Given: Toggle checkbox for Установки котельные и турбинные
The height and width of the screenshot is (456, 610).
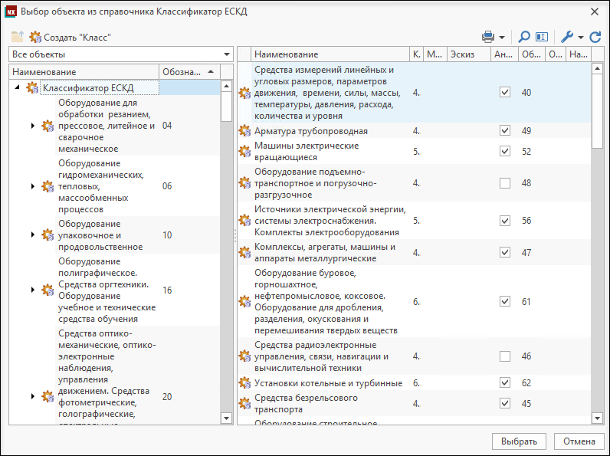Looking at the screenshot, I should (x=504, y=383).
